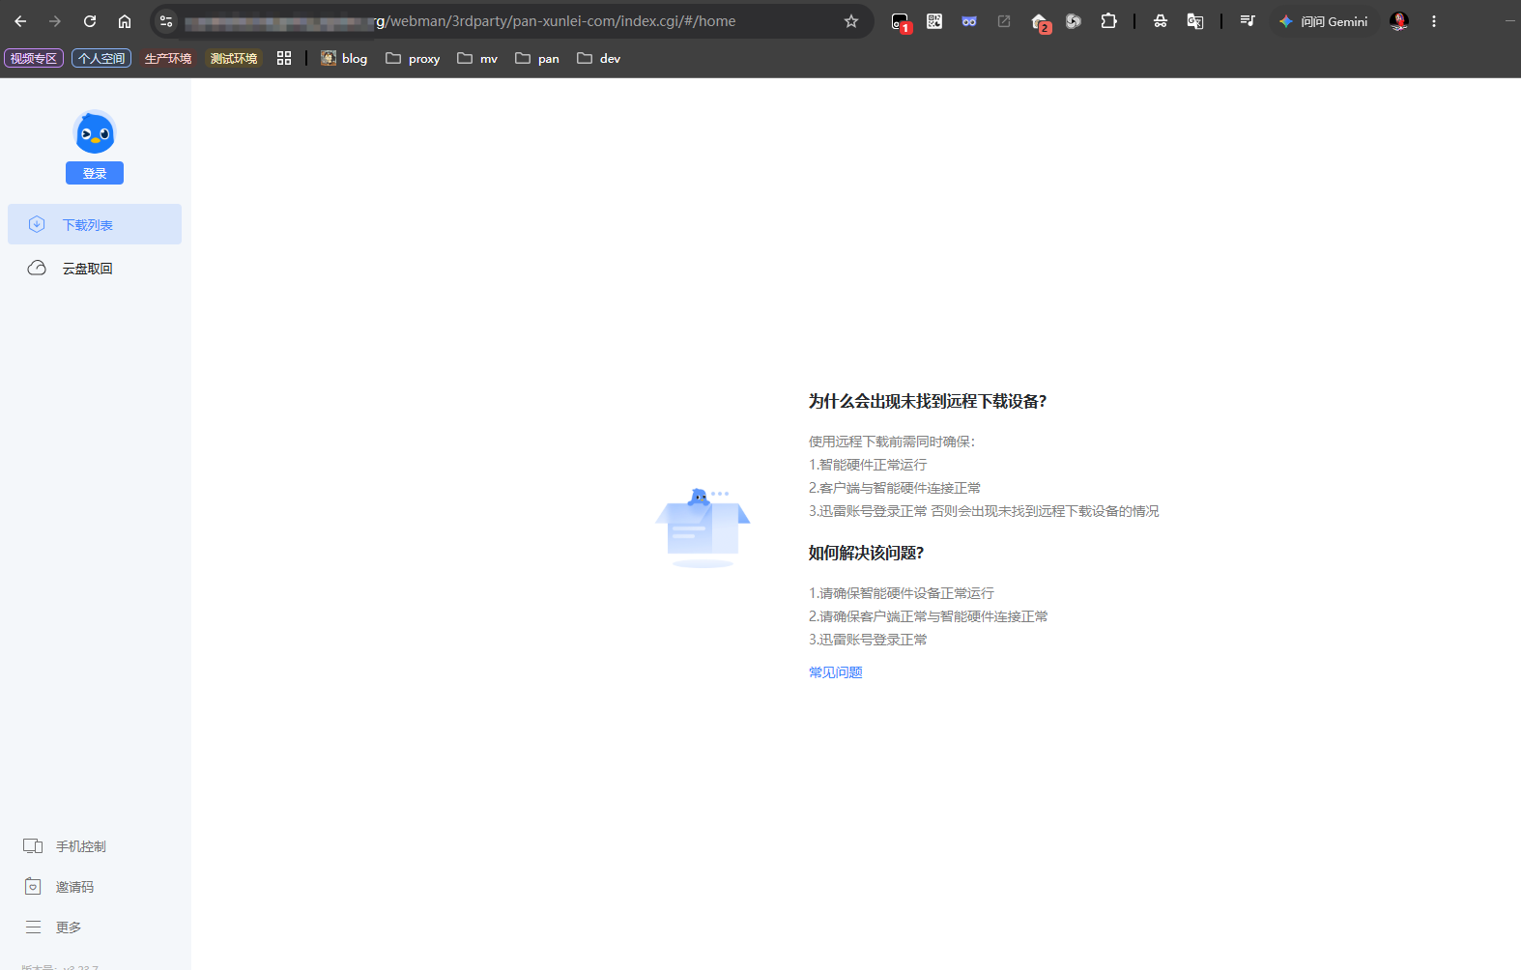Open the media control playlist icon
This screenshot has height=970, width=1521.
coord(1248,21)
